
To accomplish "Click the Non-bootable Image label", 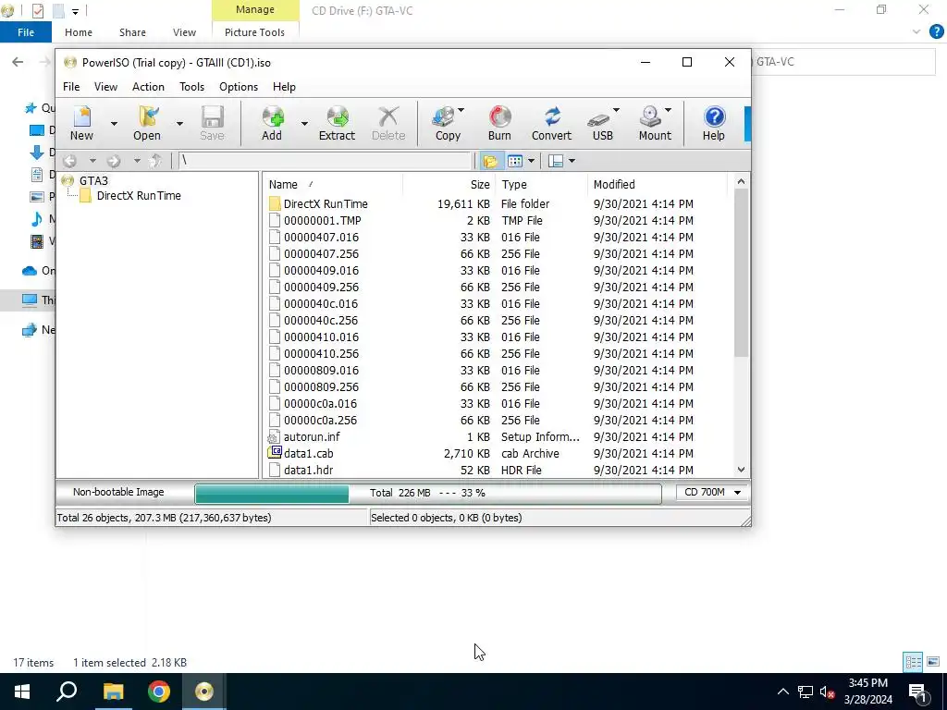I will pyautogui.click(x=118, y=492).
